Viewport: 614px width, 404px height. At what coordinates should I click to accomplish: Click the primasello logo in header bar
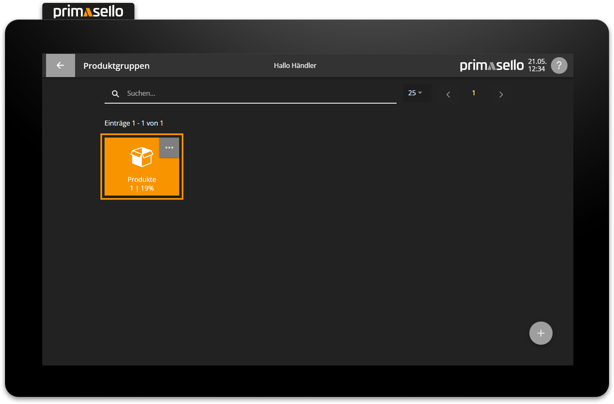point(492,65)
